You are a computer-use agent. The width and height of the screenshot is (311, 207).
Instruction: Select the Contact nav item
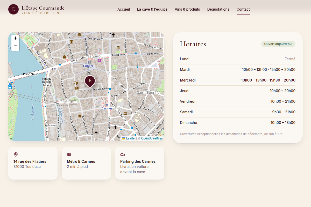243,9
